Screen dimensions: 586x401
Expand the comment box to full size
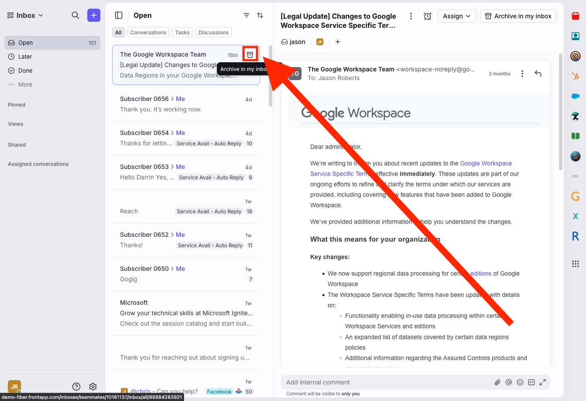[543, 382]
